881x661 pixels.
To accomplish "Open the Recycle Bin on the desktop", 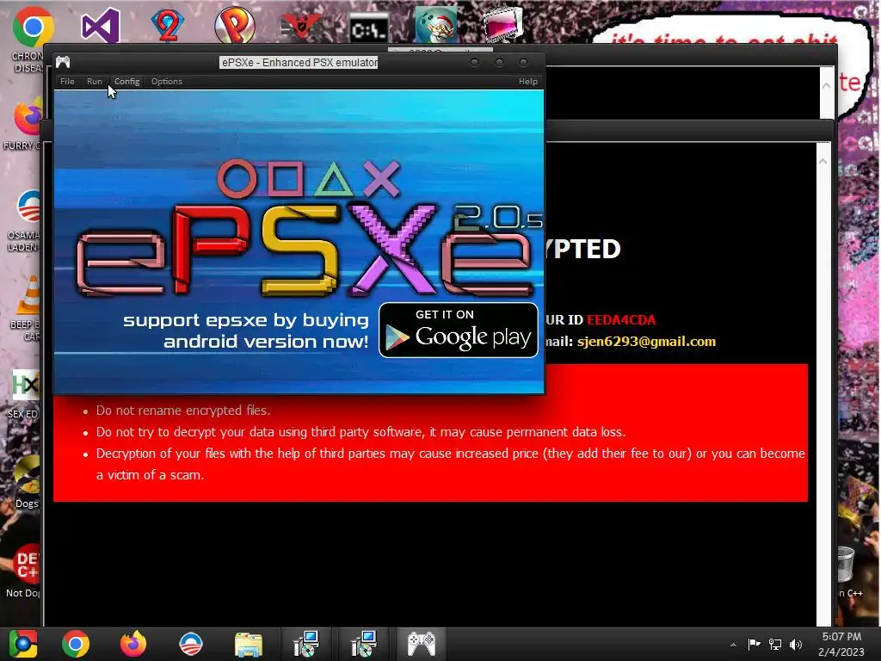I will (x=845, y=565).
